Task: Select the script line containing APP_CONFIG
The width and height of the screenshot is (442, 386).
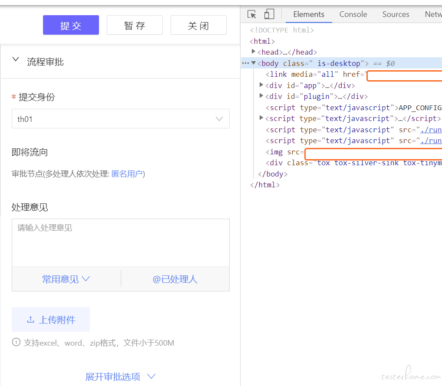Action: 353,108
